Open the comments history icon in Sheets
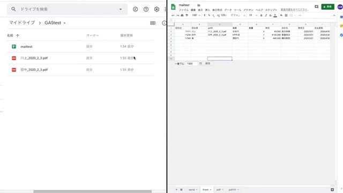The height and width of the screenshot is (193, 343). [x=316, y=7]
